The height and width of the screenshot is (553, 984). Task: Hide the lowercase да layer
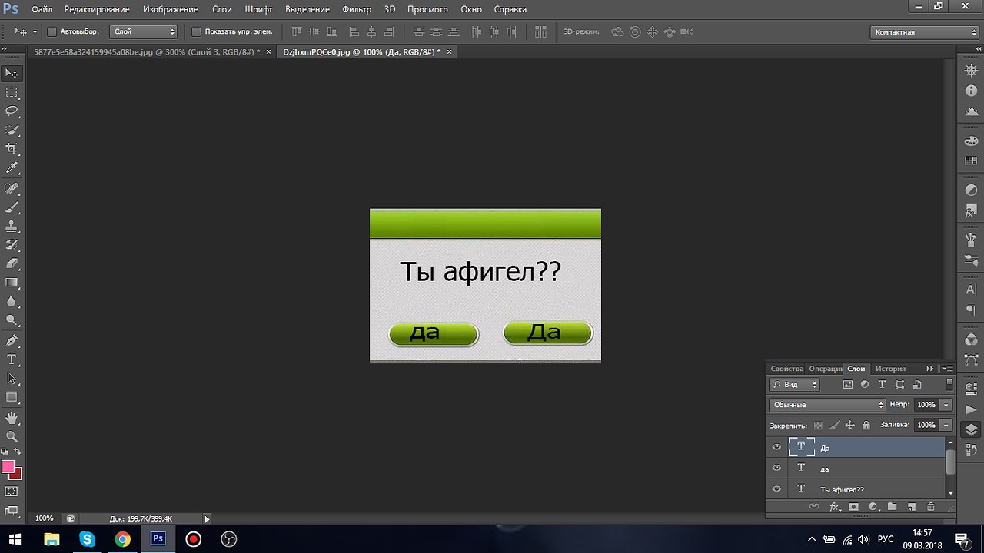(x=776, y=468)
